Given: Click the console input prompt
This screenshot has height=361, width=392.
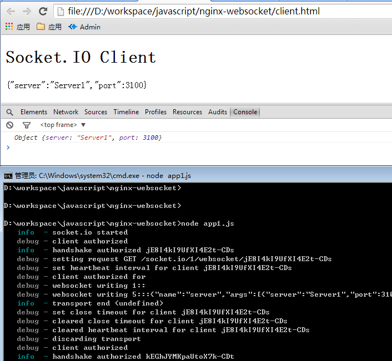Looking at the screenshot, I should coord(200,148).
